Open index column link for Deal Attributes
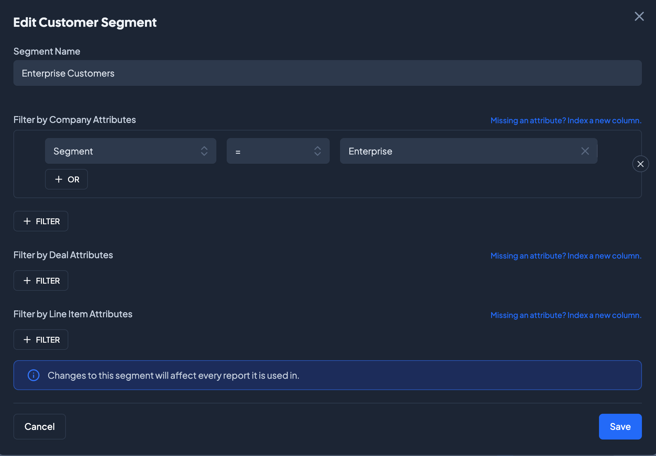Image resolution: width=656 pixels, height=456 pixels. [x=566, y=256]
